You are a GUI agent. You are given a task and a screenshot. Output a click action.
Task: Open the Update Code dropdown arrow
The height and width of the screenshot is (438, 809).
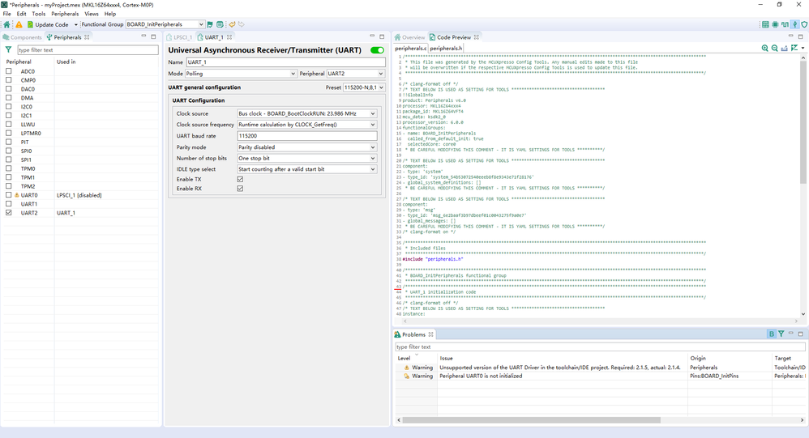76,24
